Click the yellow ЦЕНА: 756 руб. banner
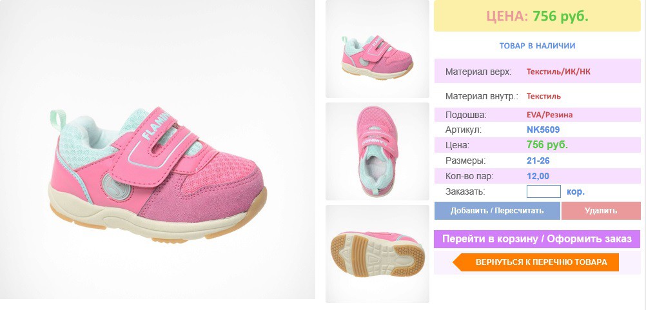Viewport: 646px width, 310px height. [537, 15]
